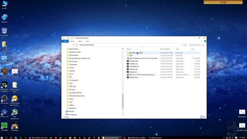Screen dimensions: 247x139
Task: Click the Explorer help question mark icon
Action: coord(205,41)
